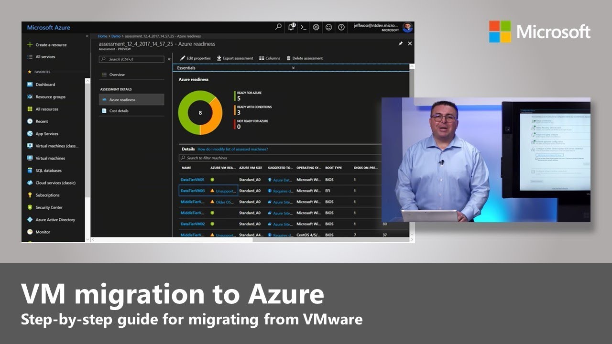612x344 pixels.
Task: Click green readiness check for DataTierVM01
Action: coord(212,180)
